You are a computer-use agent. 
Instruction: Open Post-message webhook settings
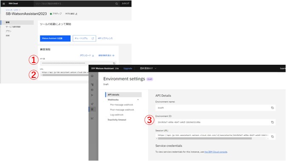[x=122, y=110]
